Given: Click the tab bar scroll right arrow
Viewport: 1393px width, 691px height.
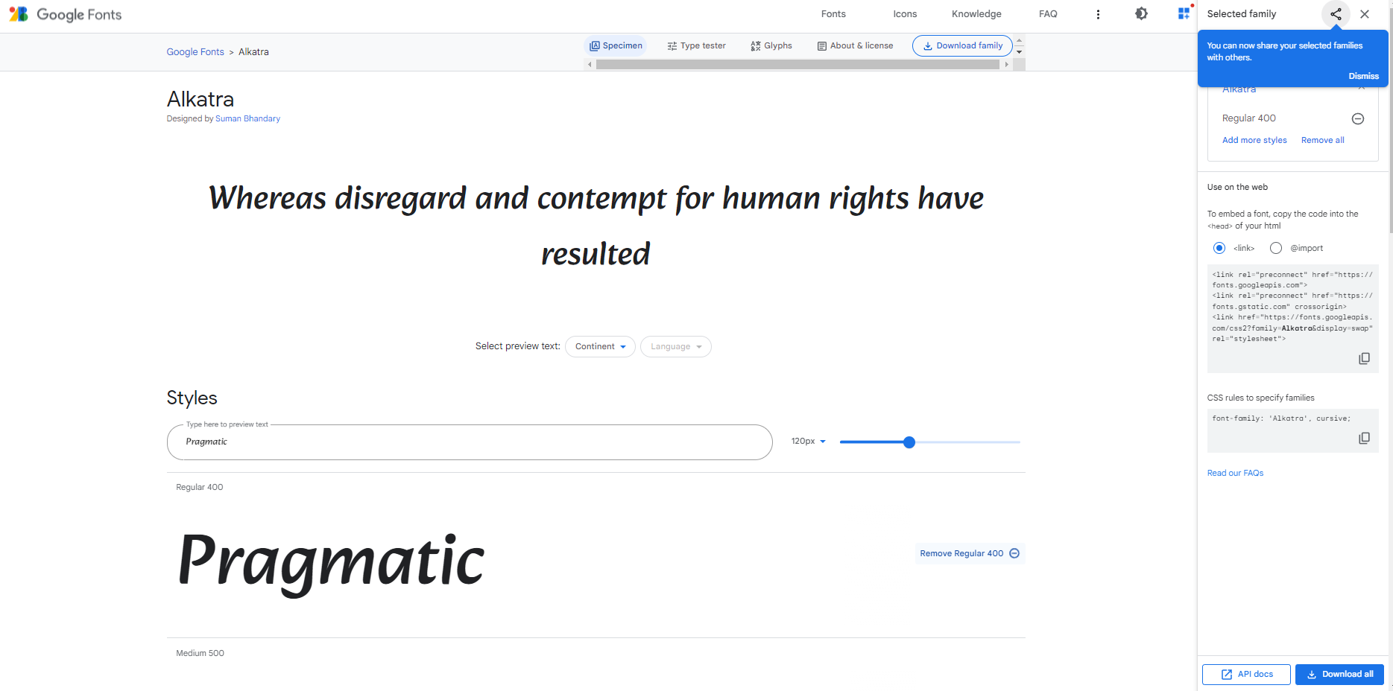Looking at the screenshot, I should 1006,65.
